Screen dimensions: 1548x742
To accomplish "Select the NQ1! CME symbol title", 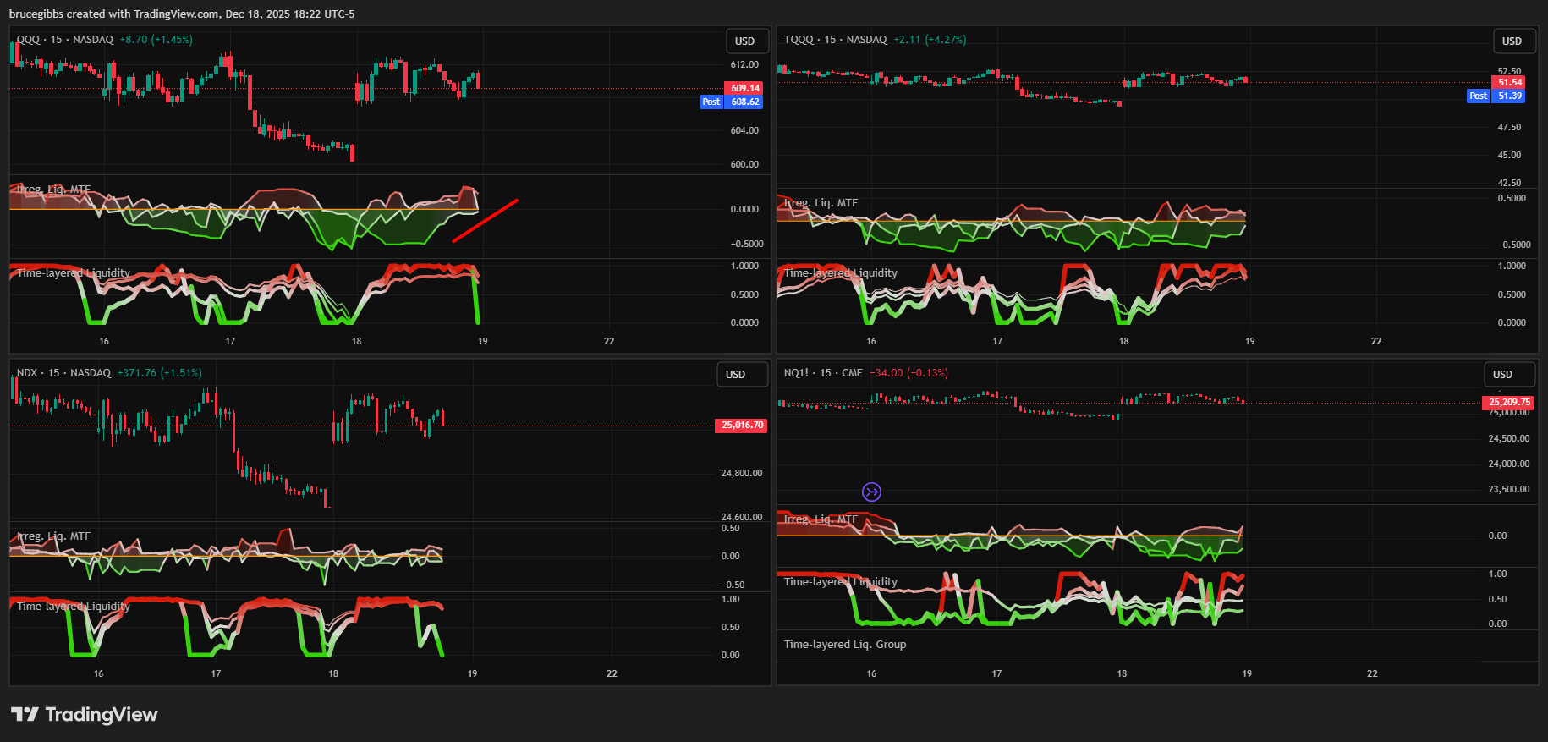I will coord(823,373).
